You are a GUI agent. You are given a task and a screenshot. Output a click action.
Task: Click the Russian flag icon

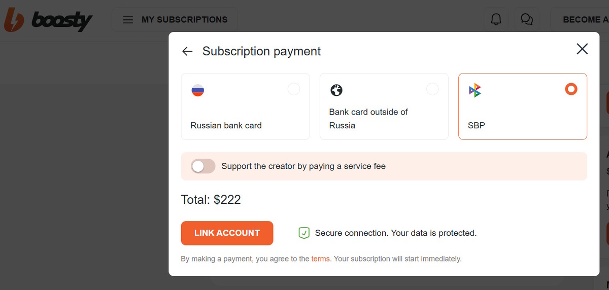click(x=197, y=90)
